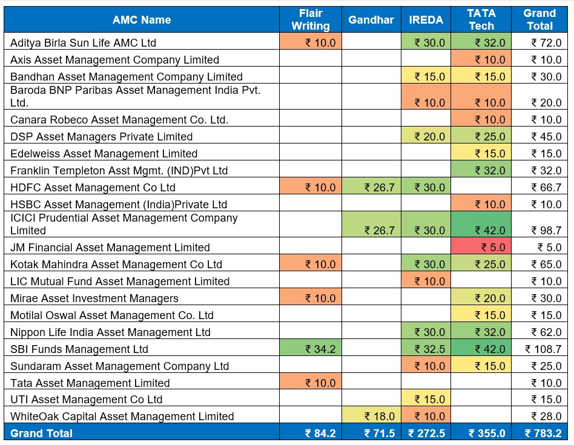Click WhiteOak Capital Asset Management Limited
Image resolution: width=574 pixels, height=445 pixels.
[122, 416]
